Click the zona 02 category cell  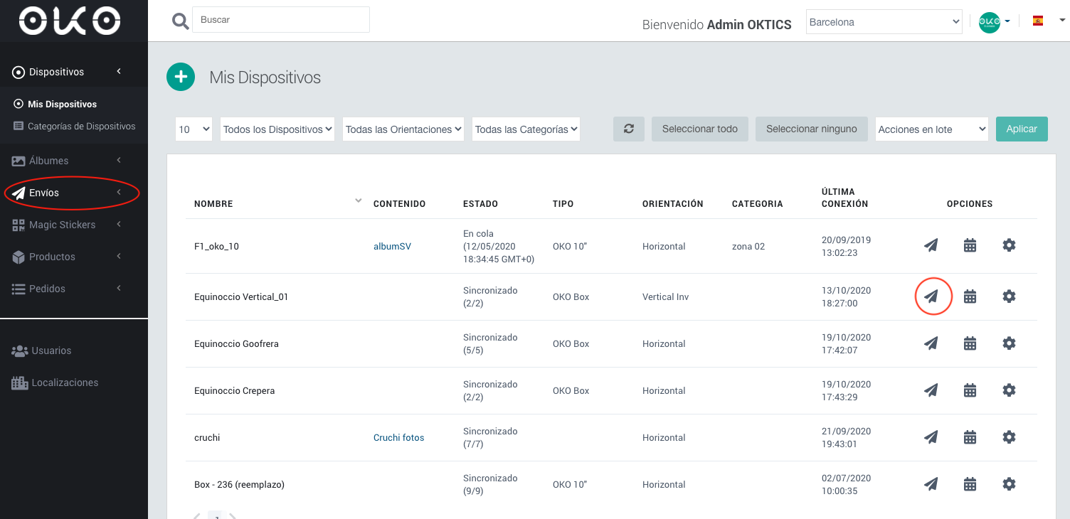point(748,246)
